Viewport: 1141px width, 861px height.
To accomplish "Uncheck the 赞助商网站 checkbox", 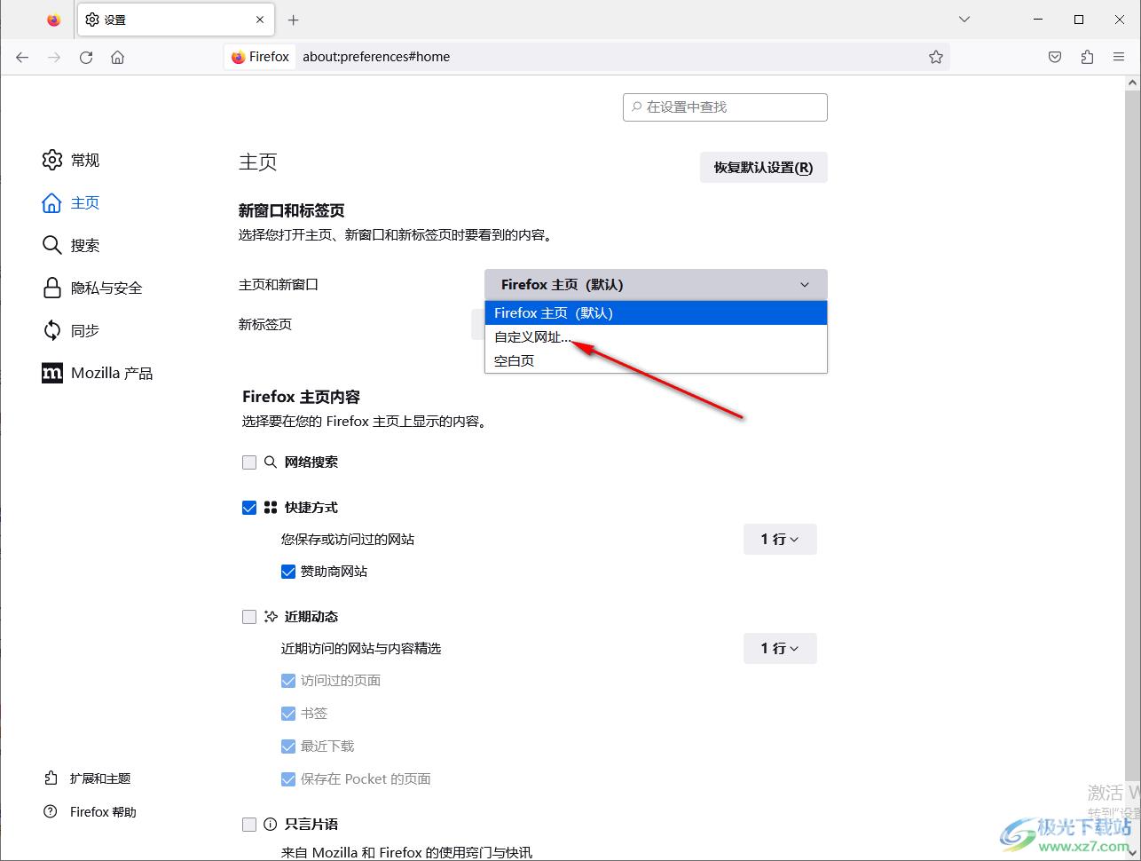I will (288, 572).
